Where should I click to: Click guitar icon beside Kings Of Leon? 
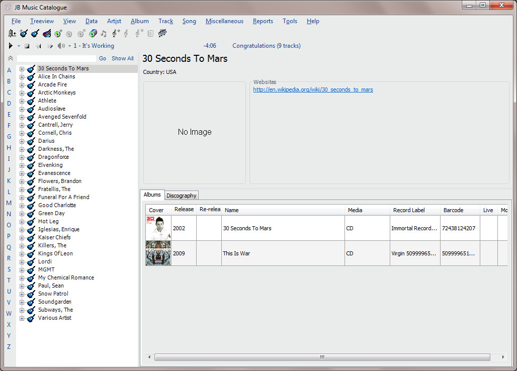[x=31, y=254]
